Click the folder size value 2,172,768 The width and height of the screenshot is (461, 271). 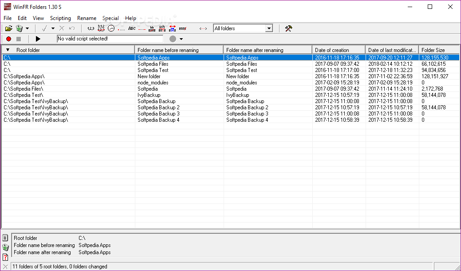[433, 89]
